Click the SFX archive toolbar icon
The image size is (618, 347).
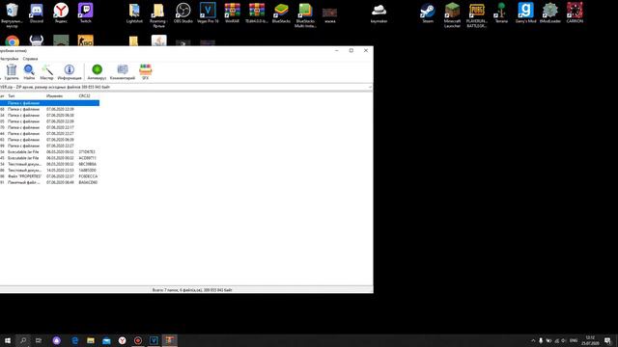coord(146,72)
